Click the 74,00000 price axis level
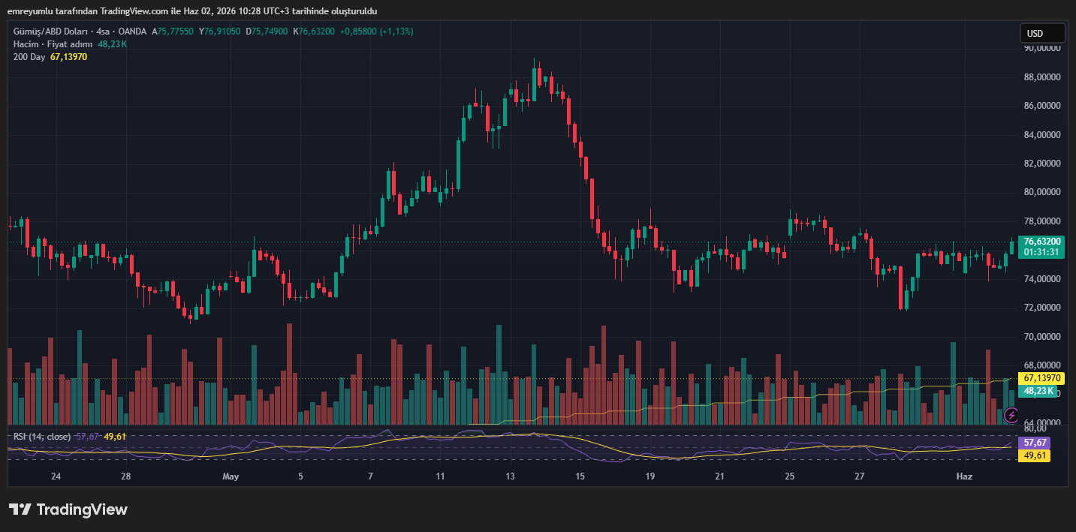This screenshot has height=532, width=1076. pyautogui.click(x=1042, y=279)
